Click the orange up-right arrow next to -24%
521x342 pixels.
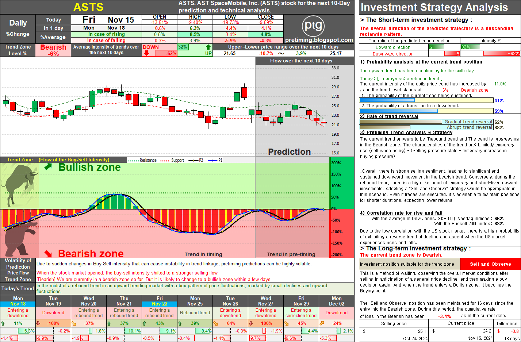[322, 323]
